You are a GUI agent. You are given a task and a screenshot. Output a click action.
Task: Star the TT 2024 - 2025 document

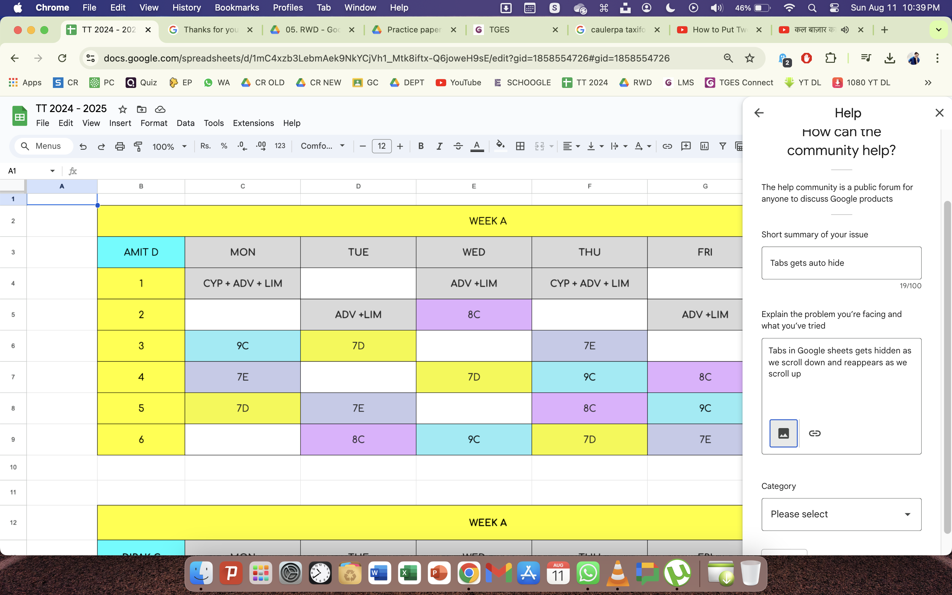coord(123,109)
